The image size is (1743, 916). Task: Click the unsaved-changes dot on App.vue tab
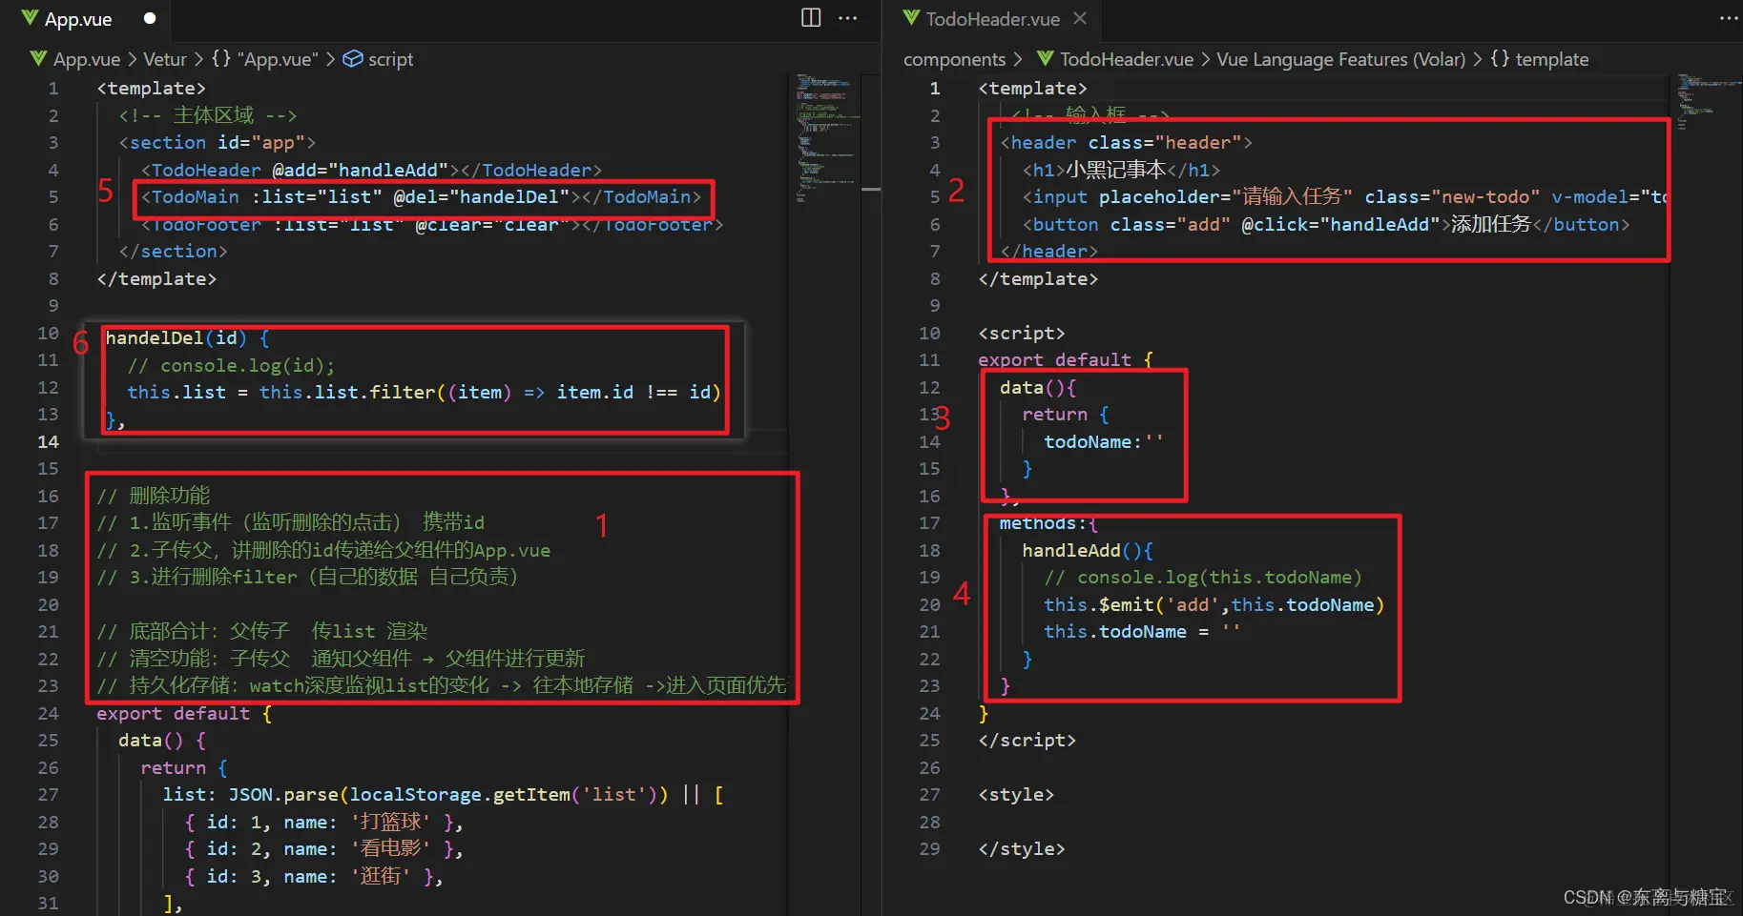(150, 18)
